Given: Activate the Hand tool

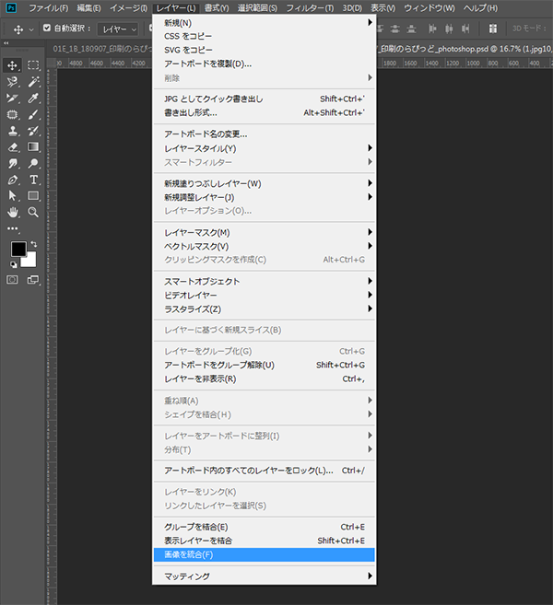Looking at the screenshot, I should [13, 212].
